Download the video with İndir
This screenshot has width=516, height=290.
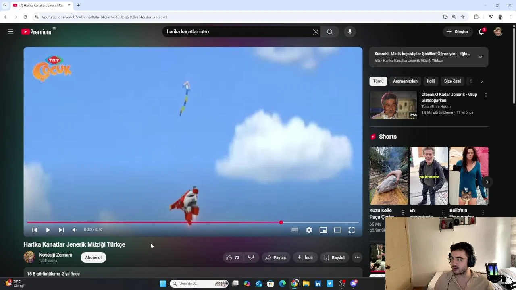pyautogui.click(x=305, y=257)
